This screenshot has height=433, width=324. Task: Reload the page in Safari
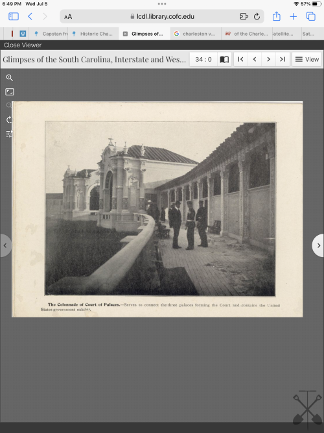tap(257, 17)
